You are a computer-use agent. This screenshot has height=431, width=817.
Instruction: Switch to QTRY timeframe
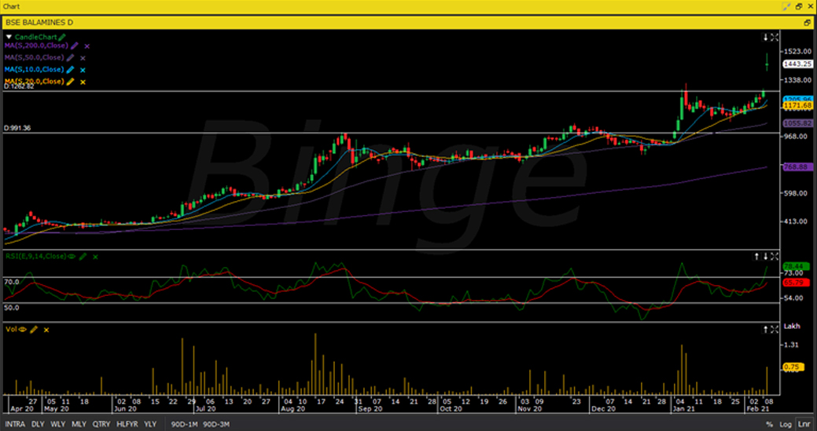(x=101, y=424)
